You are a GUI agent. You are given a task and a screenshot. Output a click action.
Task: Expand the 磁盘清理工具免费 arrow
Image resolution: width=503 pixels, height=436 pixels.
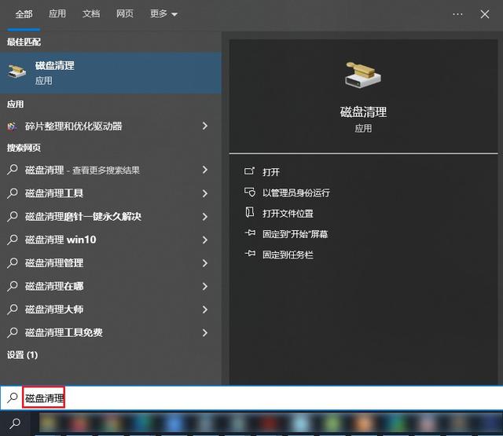click(205, 333)
